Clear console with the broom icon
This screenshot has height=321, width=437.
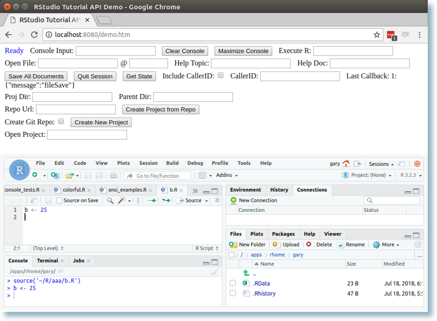point(215,271)
